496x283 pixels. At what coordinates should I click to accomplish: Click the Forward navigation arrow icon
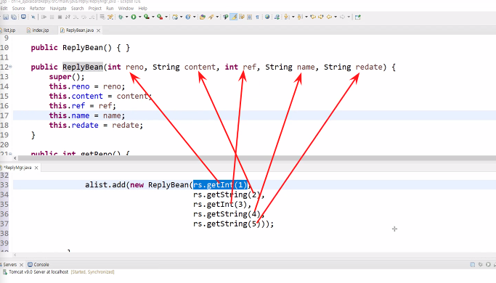(342, 17)
